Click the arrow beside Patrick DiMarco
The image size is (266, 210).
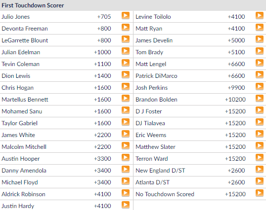pyautogui.click(x=260, y=75)
